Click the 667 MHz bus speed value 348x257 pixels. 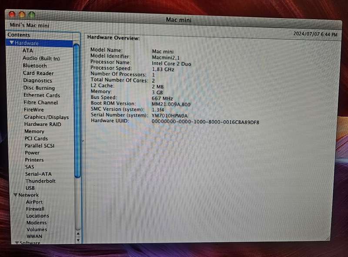coord(162,98)
